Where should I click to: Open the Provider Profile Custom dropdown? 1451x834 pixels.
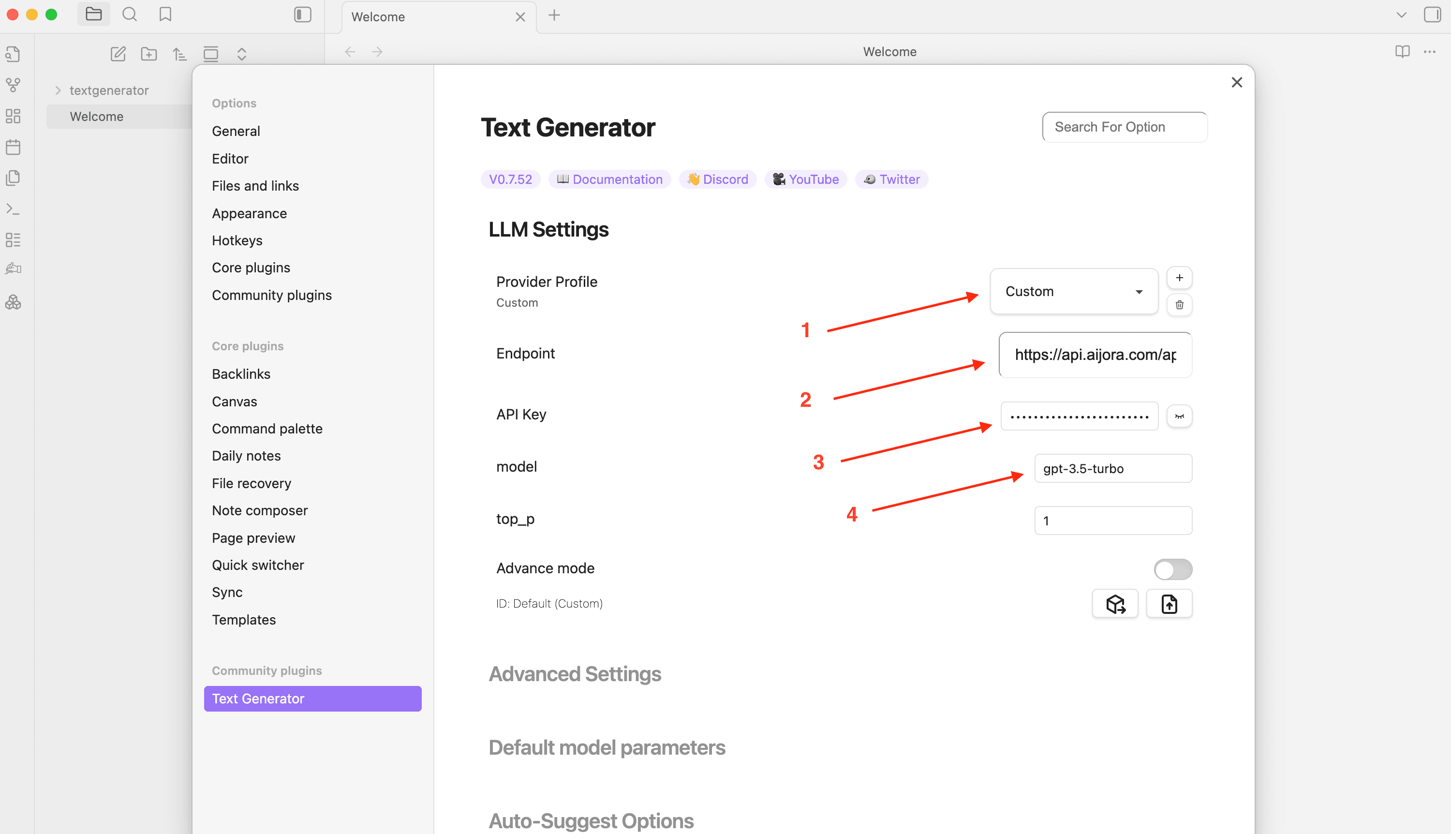pos(1074,291)
